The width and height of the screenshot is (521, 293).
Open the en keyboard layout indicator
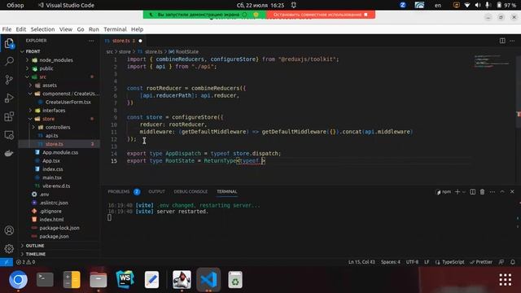coord(438,6)
